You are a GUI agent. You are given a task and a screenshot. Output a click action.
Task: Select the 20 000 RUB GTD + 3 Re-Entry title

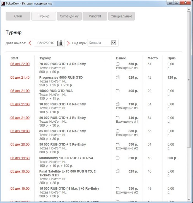point(63,118)
